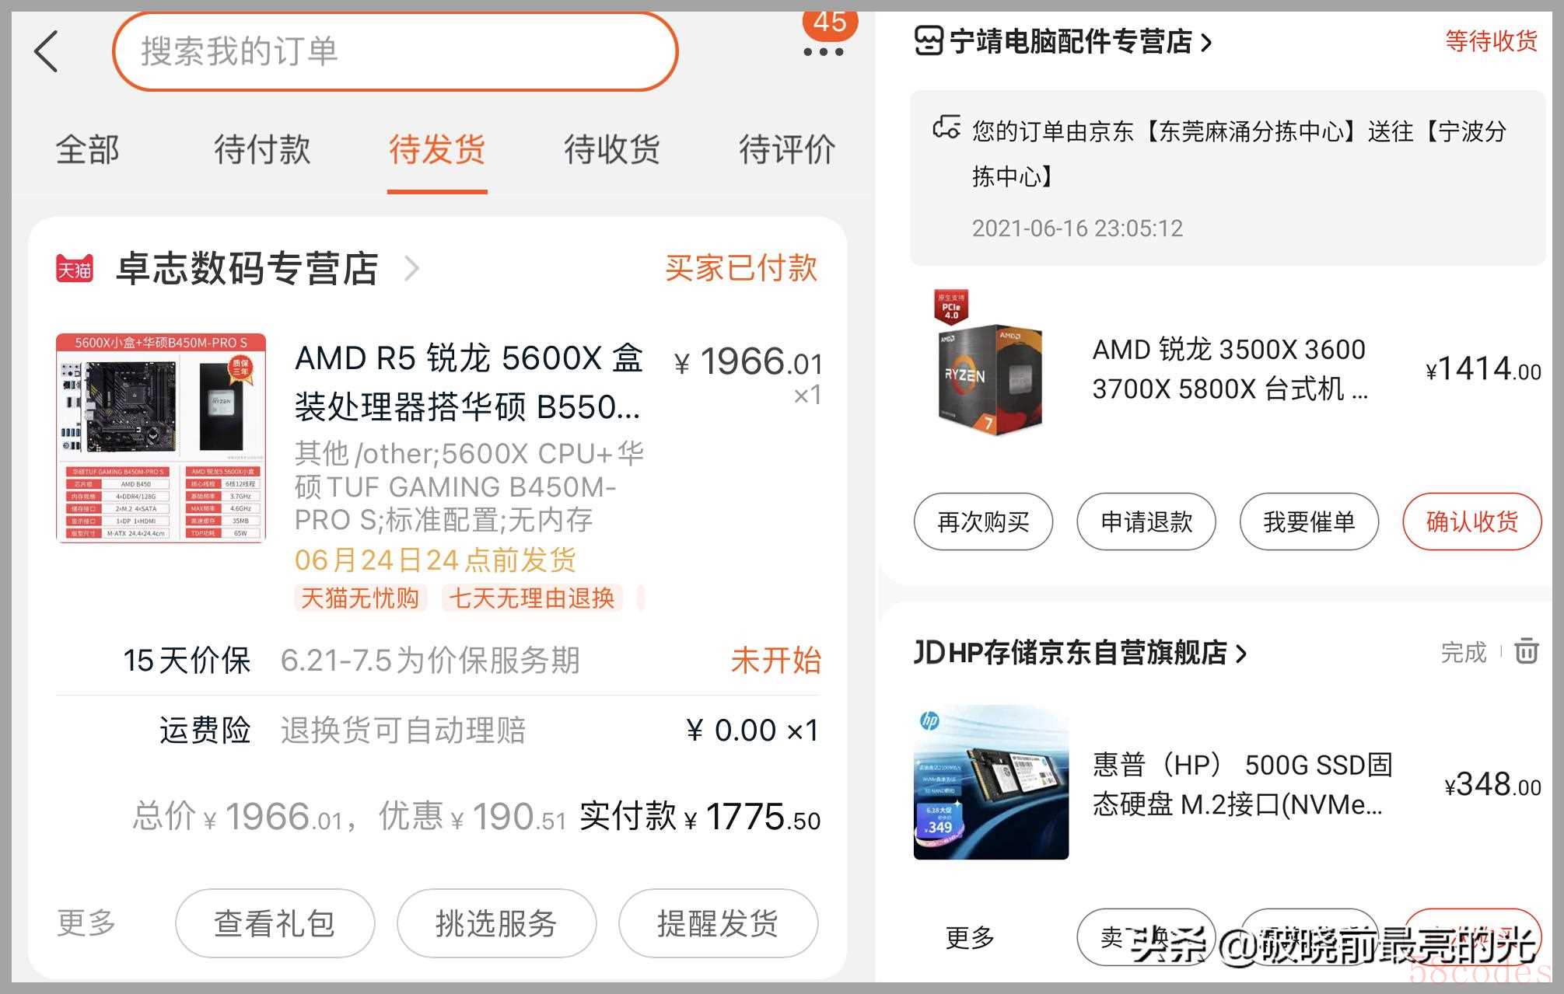This screenshot has width=1564, height=994.
Task: Switch to the 全部 orders tab
Action: pyautogui.click(x=87, y=149)
